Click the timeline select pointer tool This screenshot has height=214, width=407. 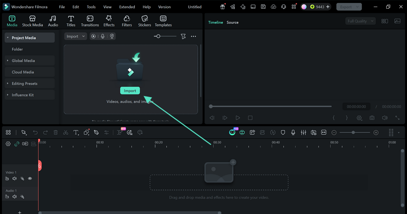[24, 133]
